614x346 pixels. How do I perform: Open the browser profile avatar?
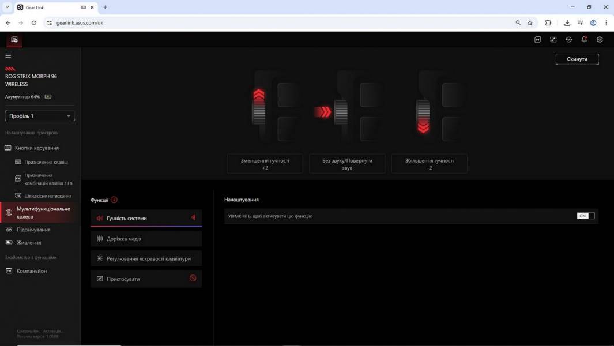pos(593,22)
